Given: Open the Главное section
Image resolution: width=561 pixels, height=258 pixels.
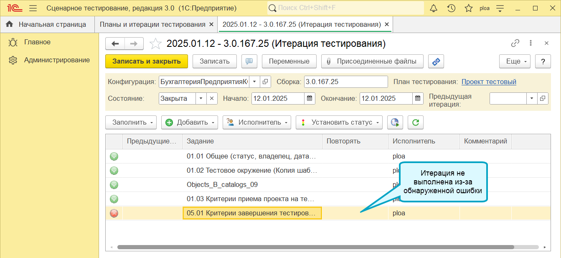Looking at the screenshot, I should tap(37, 42).
